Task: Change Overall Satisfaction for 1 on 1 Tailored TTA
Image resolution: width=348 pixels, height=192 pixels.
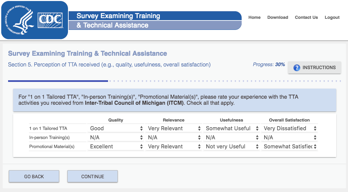Action: click(x=290, y=128)
